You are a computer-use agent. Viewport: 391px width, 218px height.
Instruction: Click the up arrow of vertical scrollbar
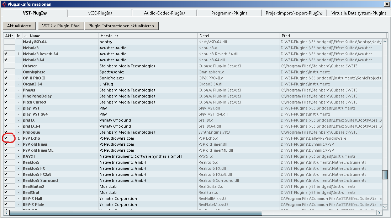385,41
